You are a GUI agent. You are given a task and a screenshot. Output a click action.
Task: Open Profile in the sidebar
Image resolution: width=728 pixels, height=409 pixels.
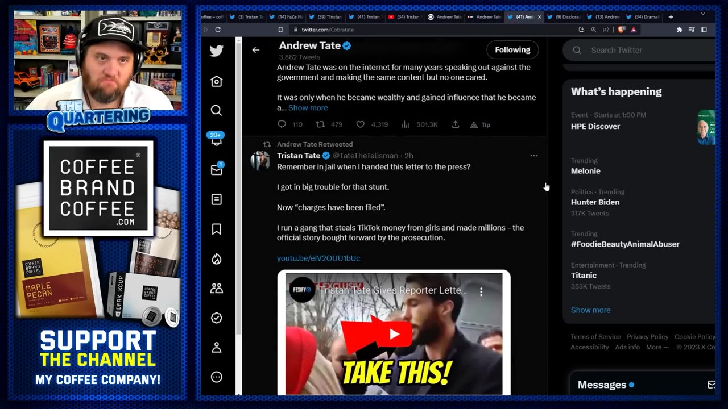(x=216, y=348)
